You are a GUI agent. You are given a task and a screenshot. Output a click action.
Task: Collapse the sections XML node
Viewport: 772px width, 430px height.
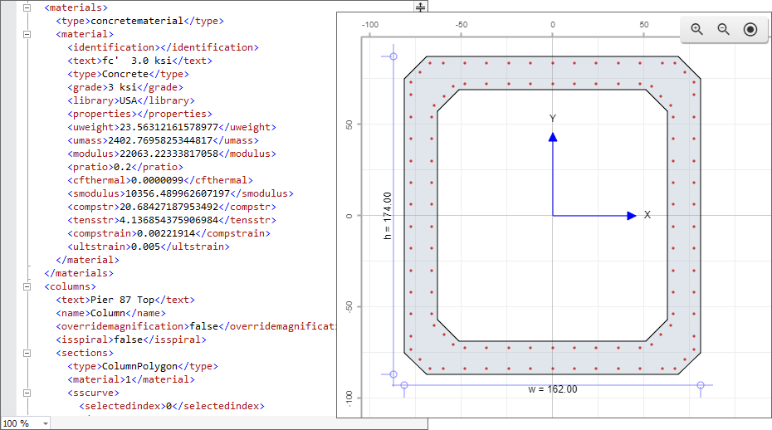27,353
